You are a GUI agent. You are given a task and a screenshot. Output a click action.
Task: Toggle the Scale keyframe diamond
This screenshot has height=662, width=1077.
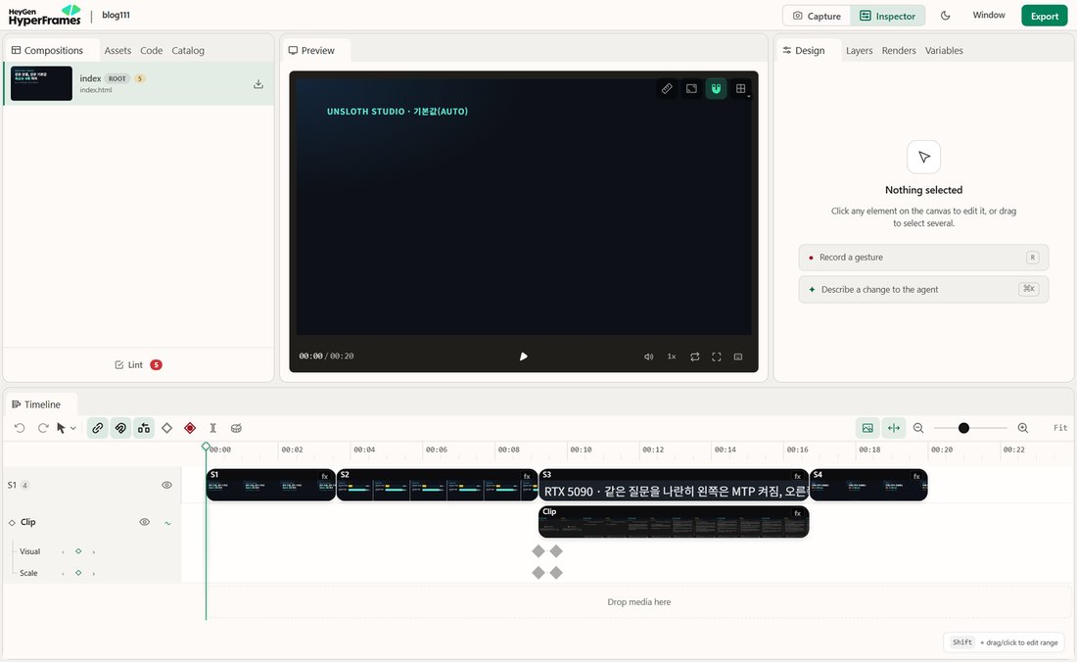[78, 573]
